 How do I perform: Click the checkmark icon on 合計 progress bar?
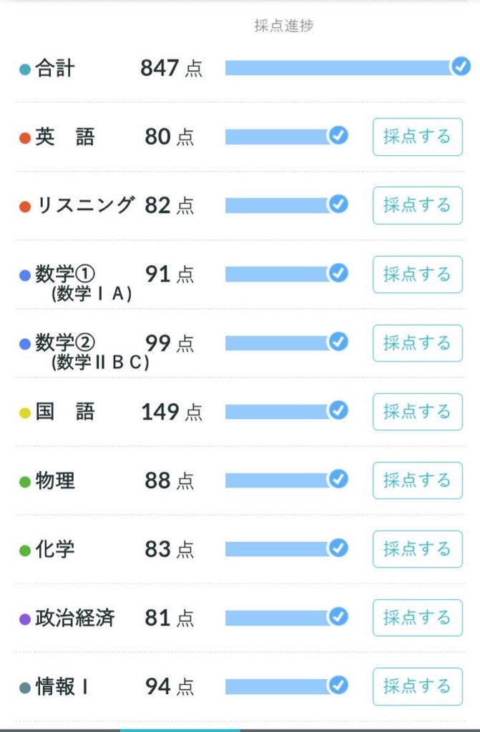point(461,67)
